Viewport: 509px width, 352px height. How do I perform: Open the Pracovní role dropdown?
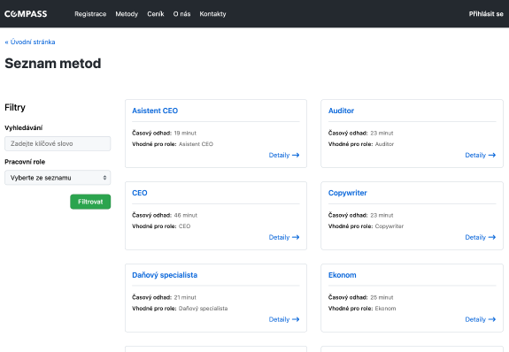click(x=58, y=178)
